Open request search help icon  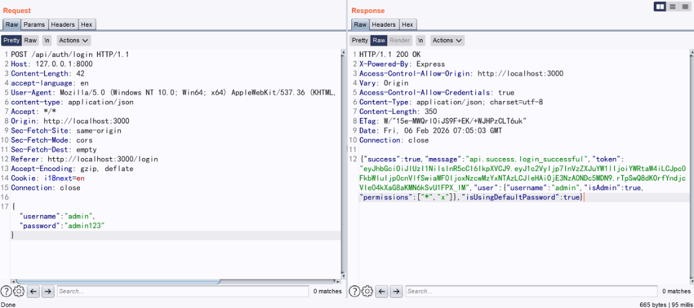[x=7, y=291]
